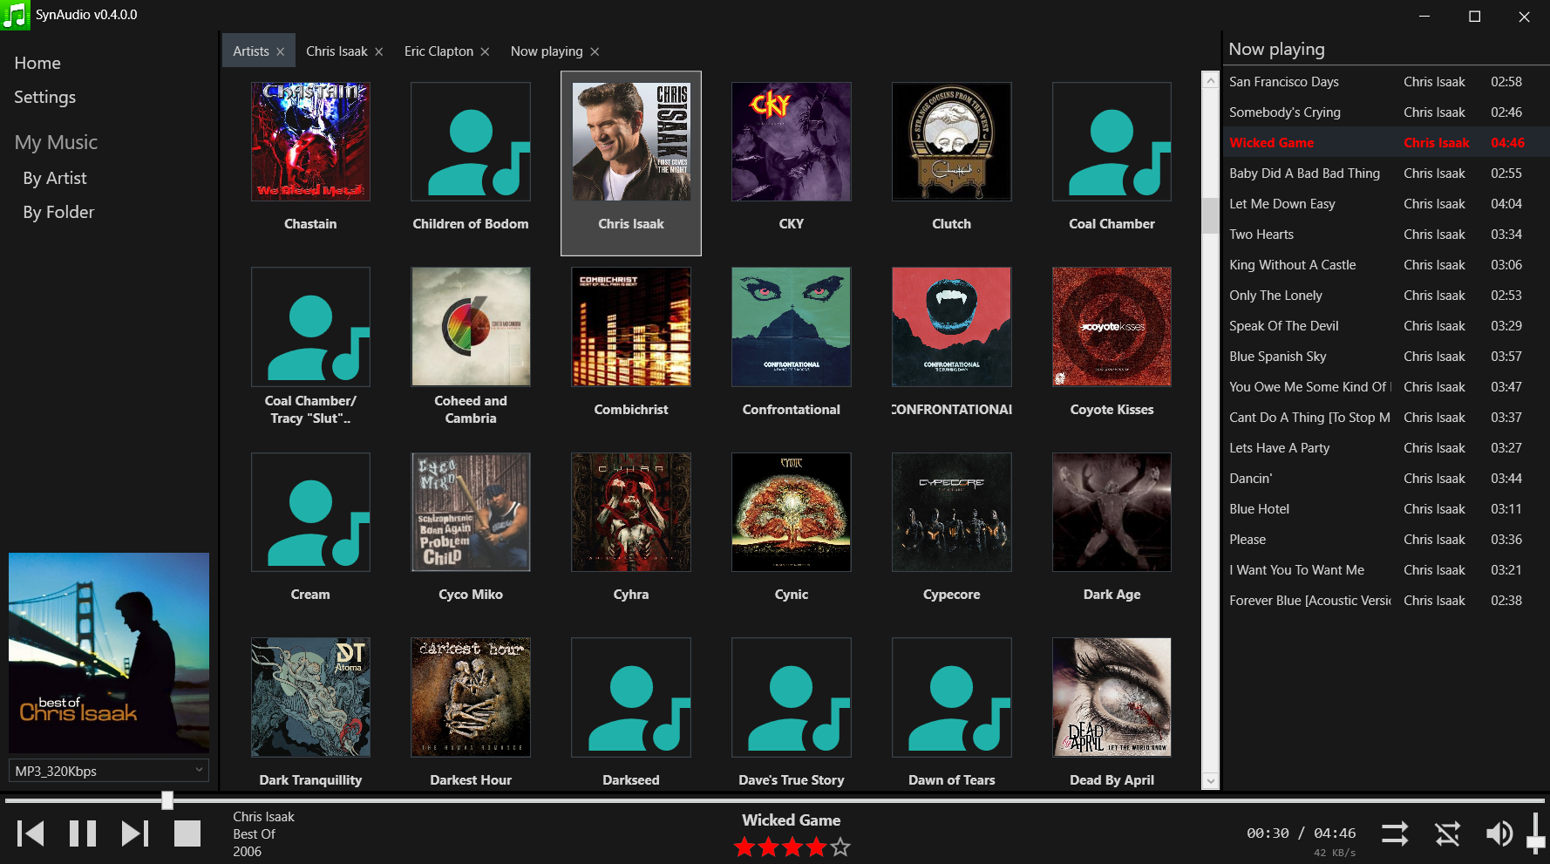1550x864 pixels.
Task: Open the Cynic artist cover
Action: 792,512
